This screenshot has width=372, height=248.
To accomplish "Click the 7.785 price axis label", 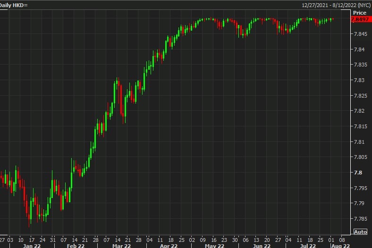I will point(360,219).
